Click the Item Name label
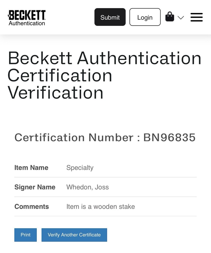 pos(31,168)
